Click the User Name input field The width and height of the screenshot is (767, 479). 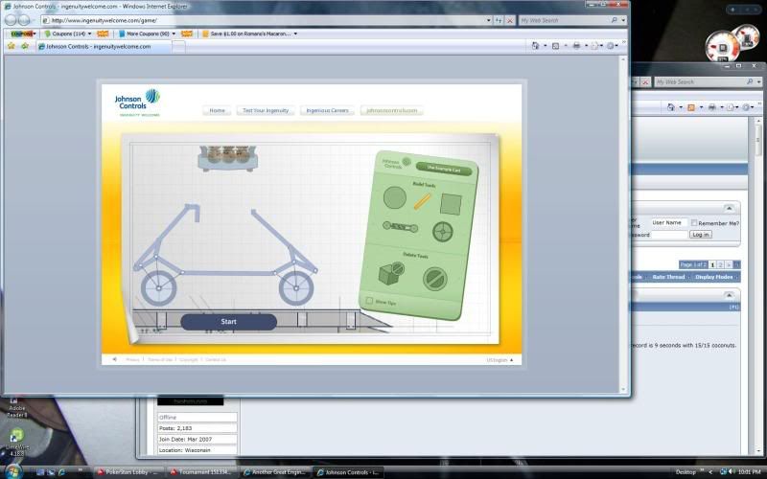tap(668, 223)
